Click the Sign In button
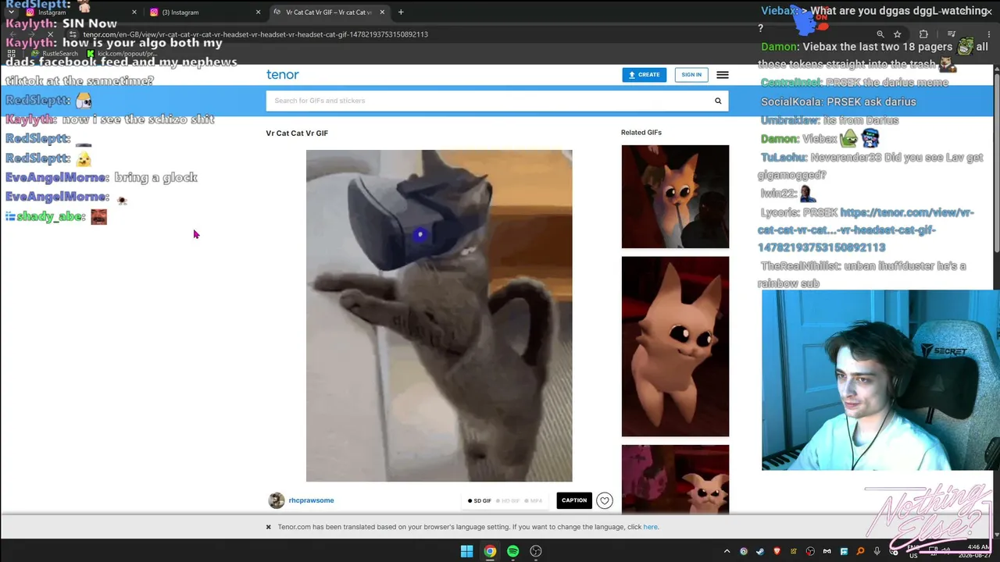1000x562 pixels. tap(691, 75)
